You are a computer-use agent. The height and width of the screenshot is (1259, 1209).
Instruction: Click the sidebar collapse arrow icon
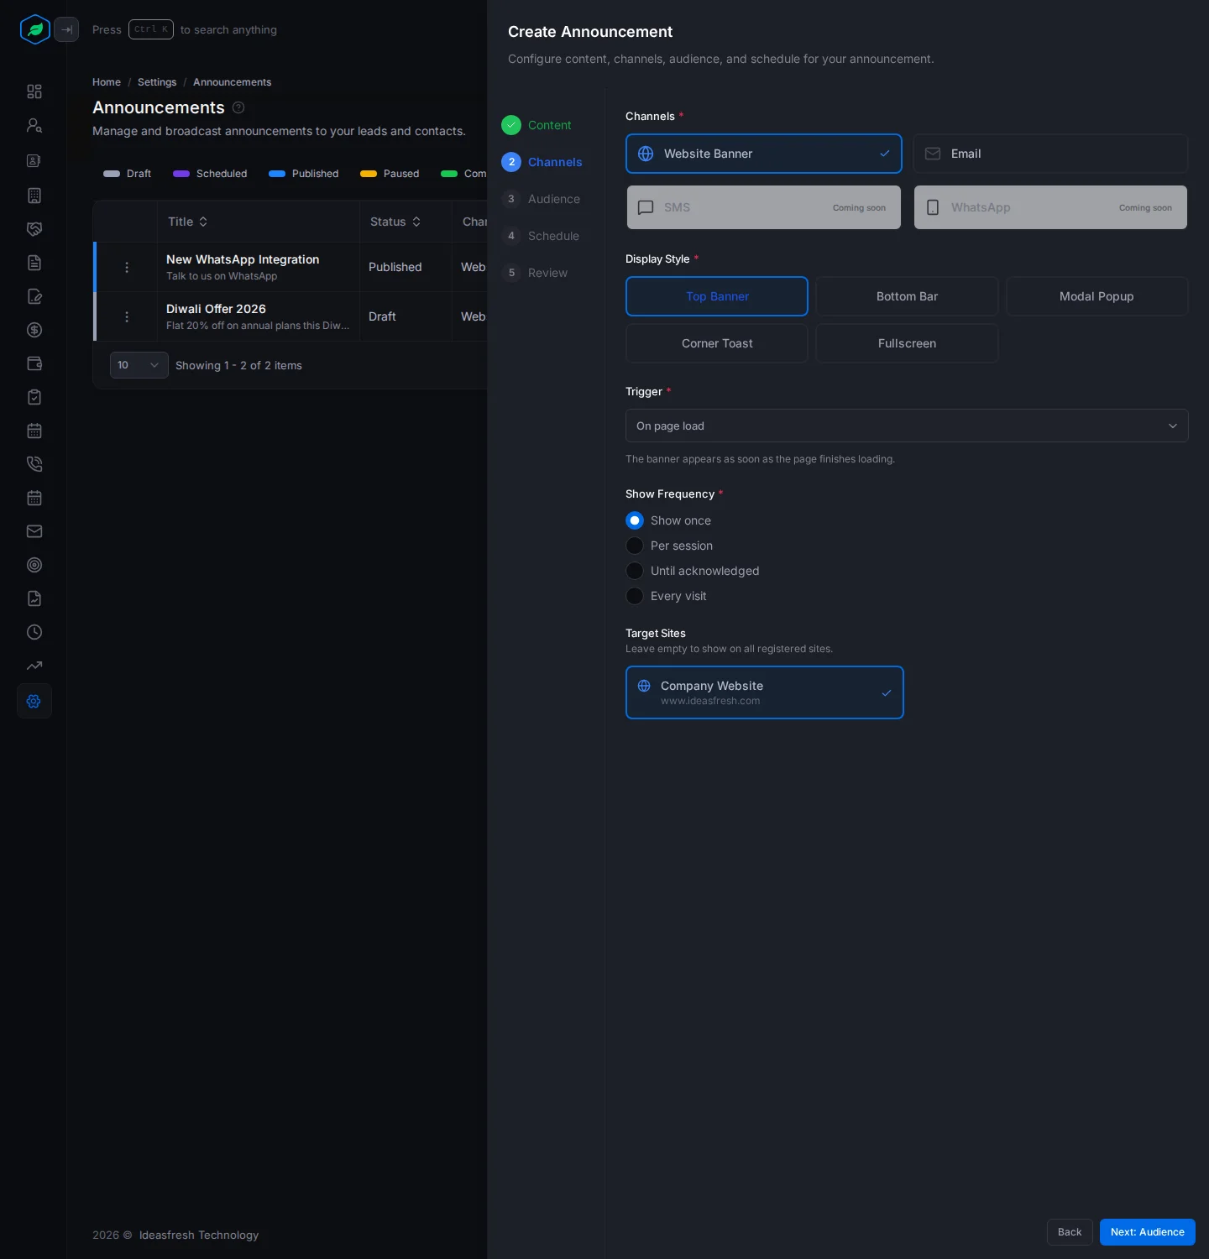coord(66,29)
